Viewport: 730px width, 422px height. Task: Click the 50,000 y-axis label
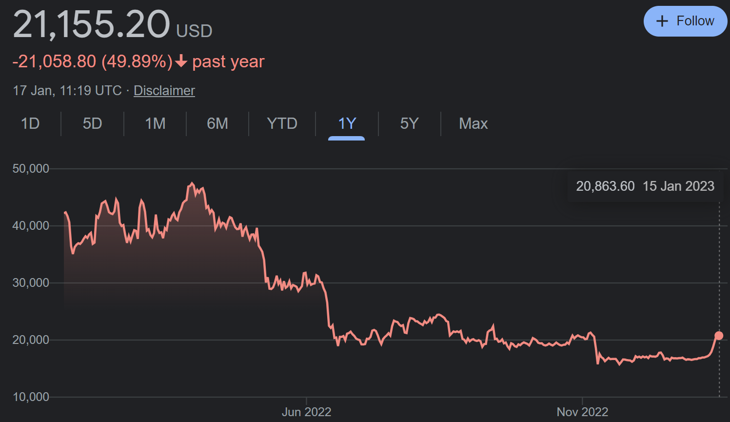pyautogui.click(x=31, y=169)
